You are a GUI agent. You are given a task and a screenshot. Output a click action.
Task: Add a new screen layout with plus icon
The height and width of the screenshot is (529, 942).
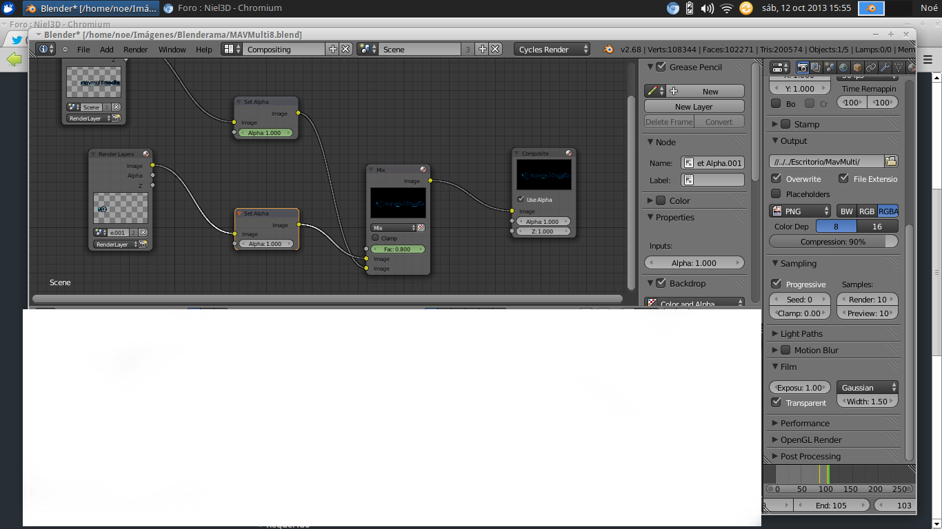pyautogui.click(x=333, y=49)
